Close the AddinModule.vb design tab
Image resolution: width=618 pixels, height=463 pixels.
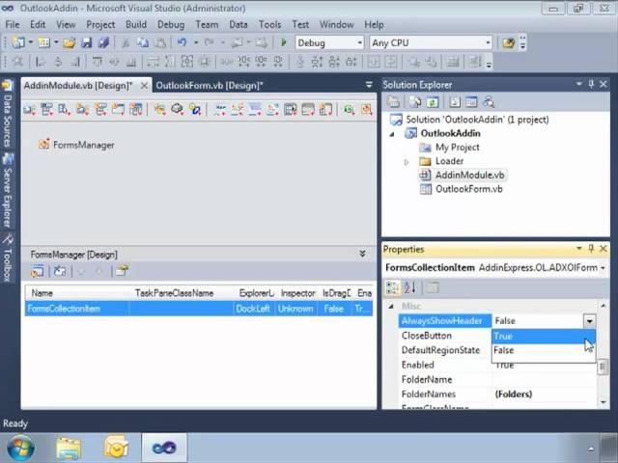tap(144, 86)
